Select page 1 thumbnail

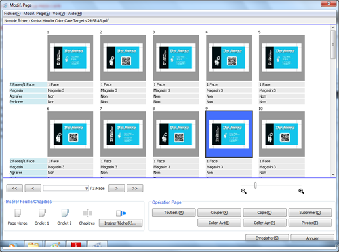(x=70, y=58)
